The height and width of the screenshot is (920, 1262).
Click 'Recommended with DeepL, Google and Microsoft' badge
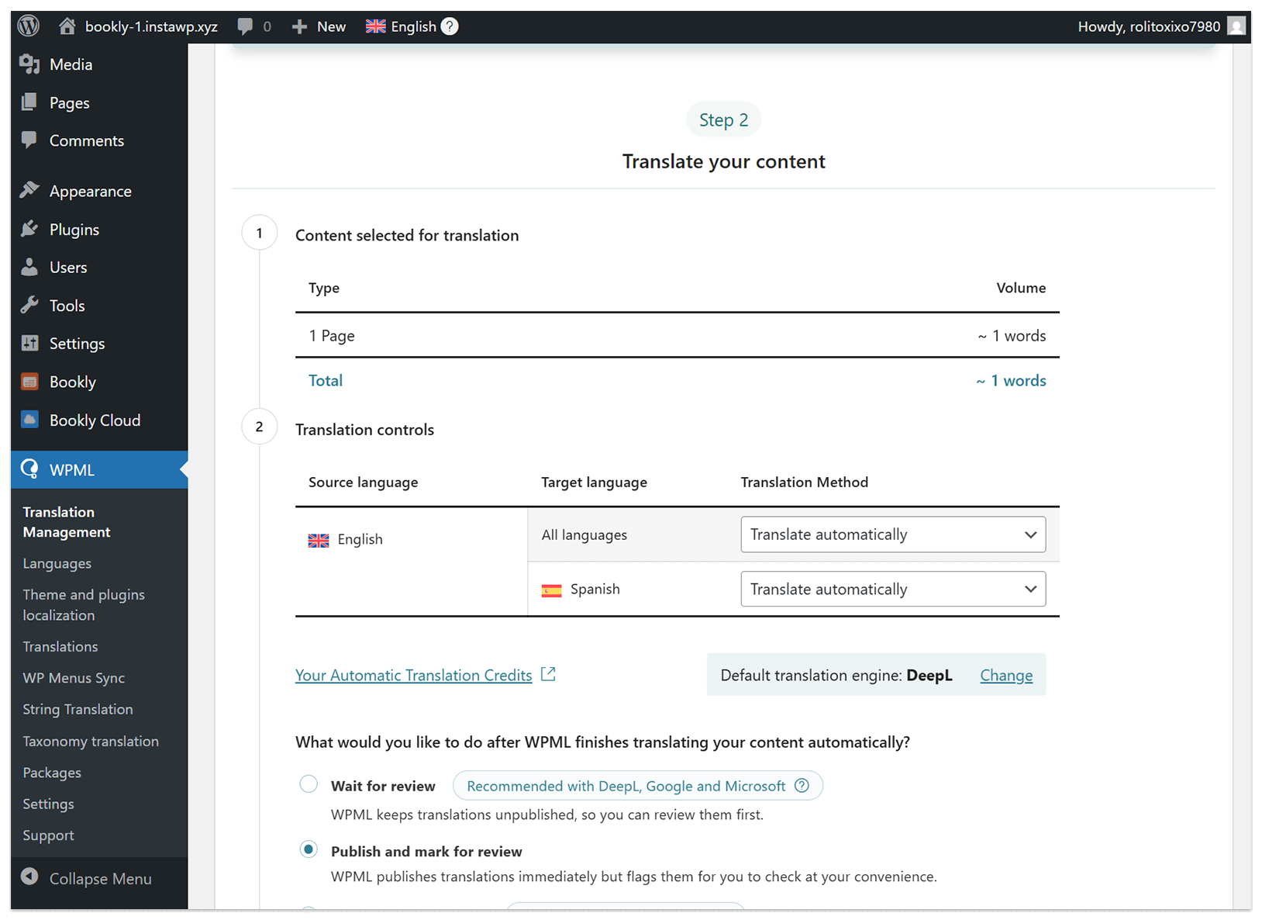637,786
